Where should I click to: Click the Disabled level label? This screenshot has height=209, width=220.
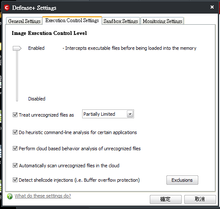pos(37,99)
